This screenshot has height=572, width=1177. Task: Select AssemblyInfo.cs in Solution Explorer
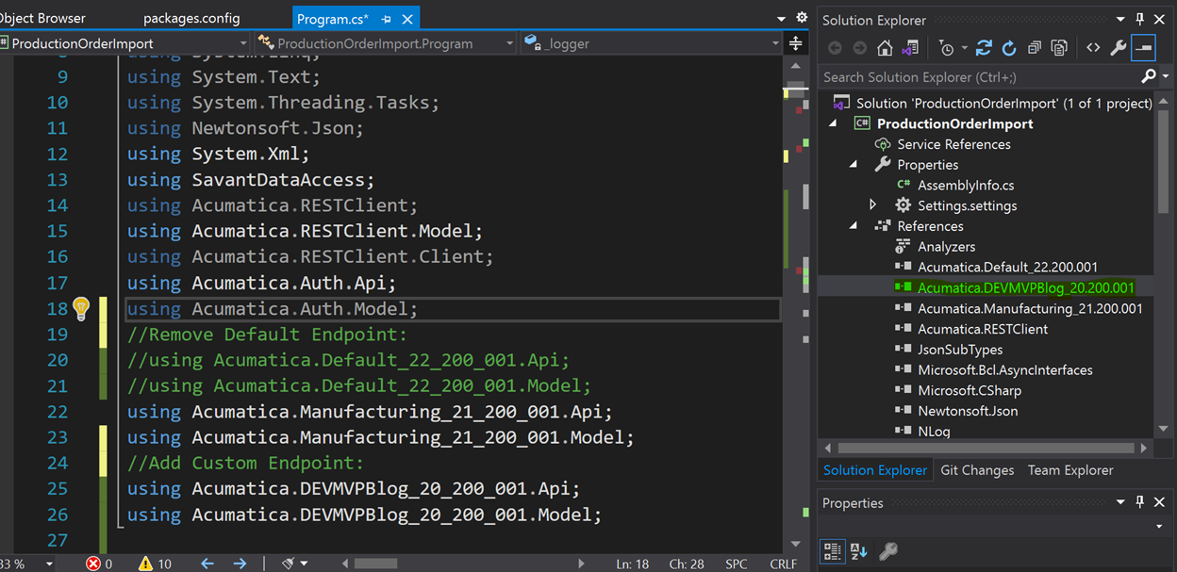966,186
